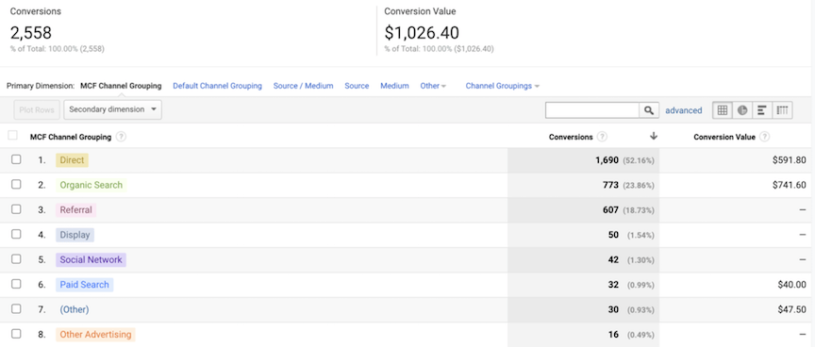Check the (Other) row checkbox

click(16, 309)
